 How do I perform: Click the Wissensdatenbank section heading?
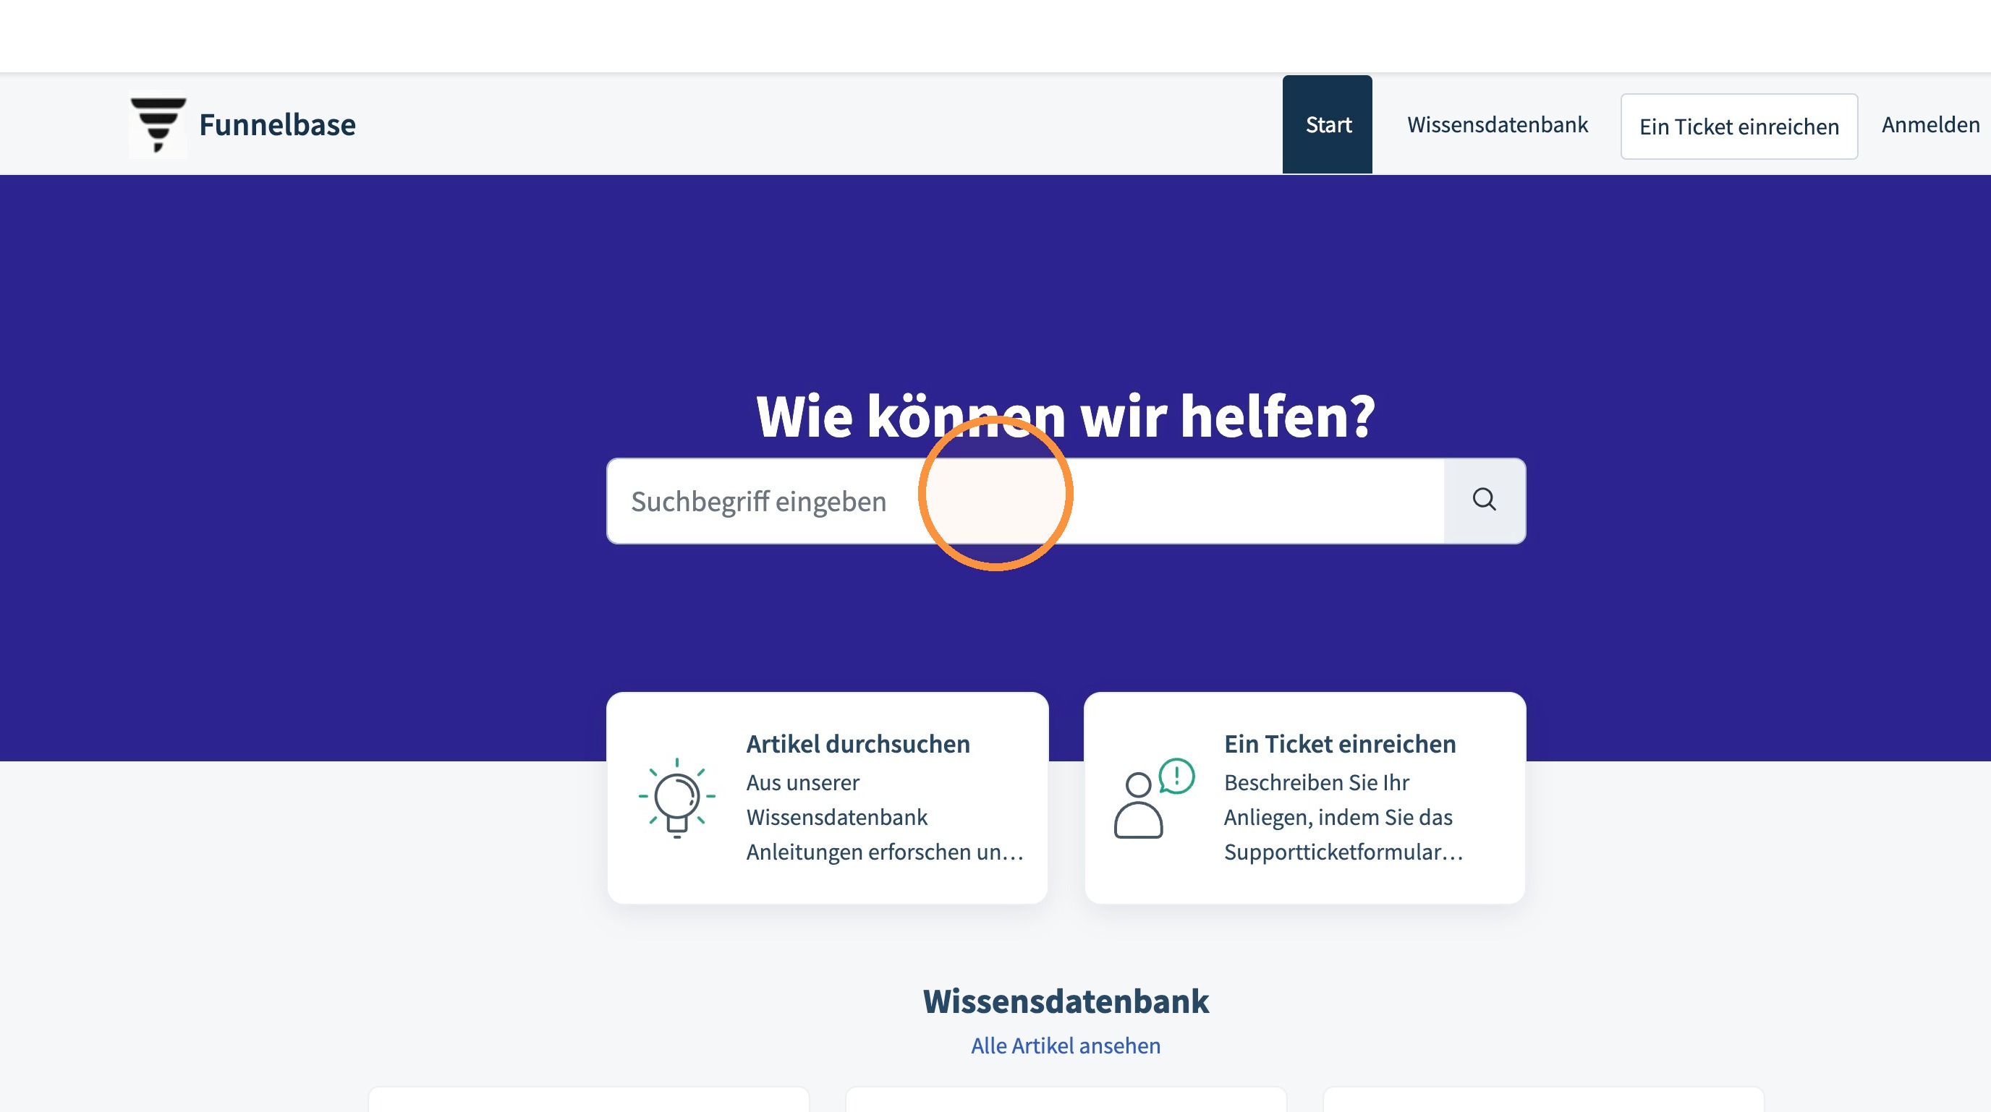coord(1065,1001)
